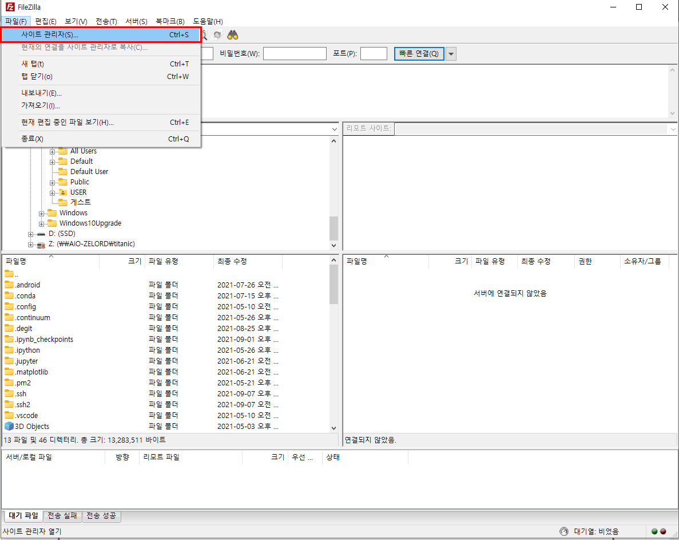This screenshot has width=679, height=540.
Task: Expand the Windows10Upgrade tree node
Action: [x=42, y=224]
